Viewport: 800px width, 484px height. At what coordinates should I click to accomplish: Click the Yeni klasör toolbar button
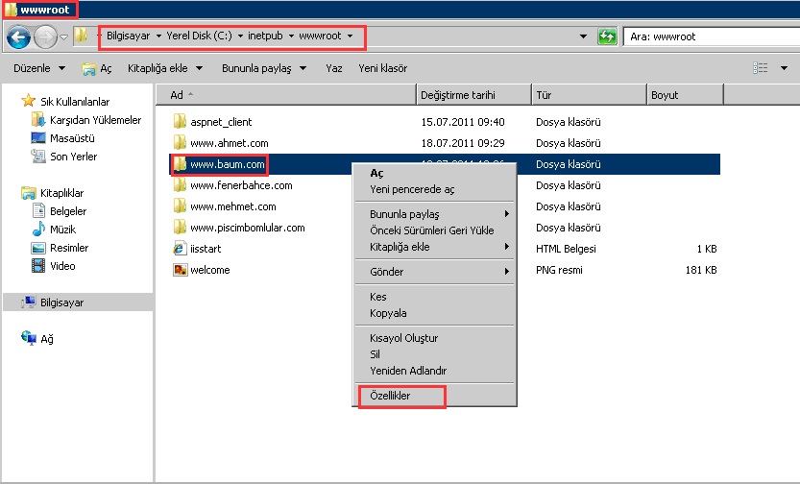tap(382, 68)
